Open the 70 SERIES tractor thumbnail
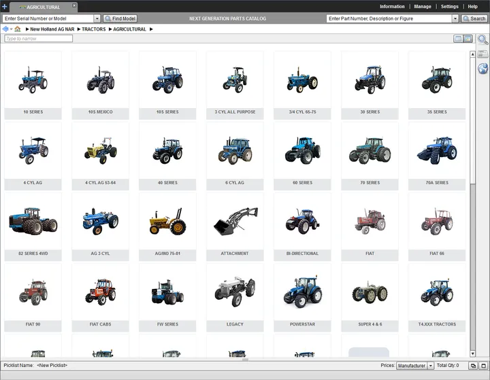Image resolution: width=490 pixels, height=380 pixels. 370,156
